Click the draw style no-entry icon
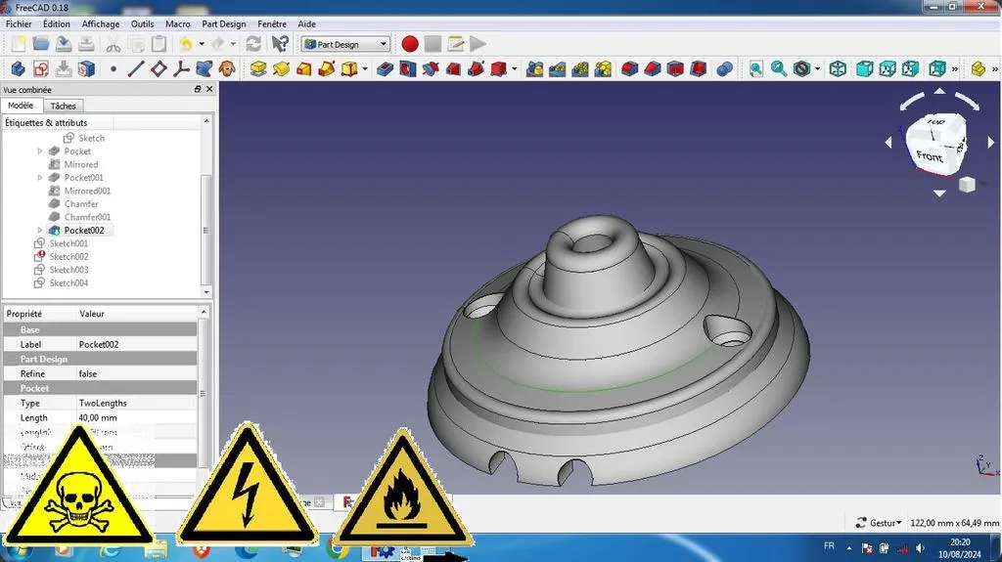 click(x=802, y=69)
